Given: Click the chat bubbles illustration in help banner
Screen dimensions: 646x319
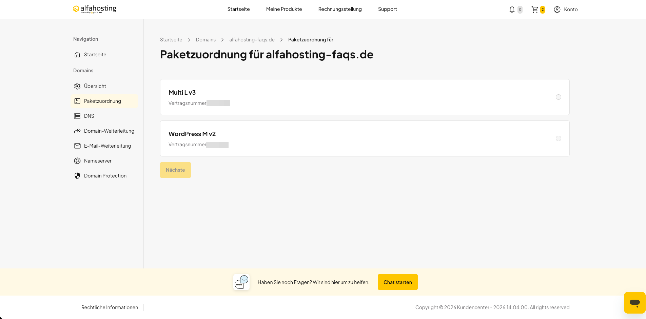Looking at the screenshot, I should coord(241,282).
